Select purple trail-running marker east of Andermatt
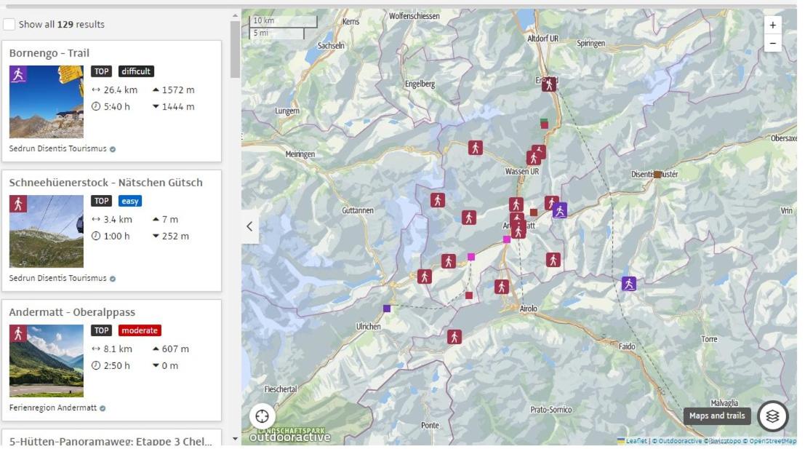Viewport: 805px width, 449px height. pos(560,210)
